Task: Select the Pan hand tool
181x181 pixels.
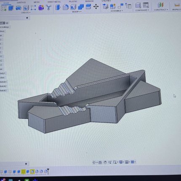Action: click(x=105, y=162)
